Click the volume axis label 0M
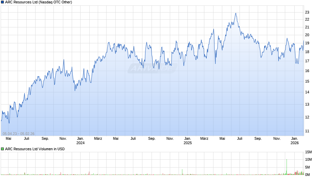Screen dimensions: 318x178 click(x=308, y=175)
